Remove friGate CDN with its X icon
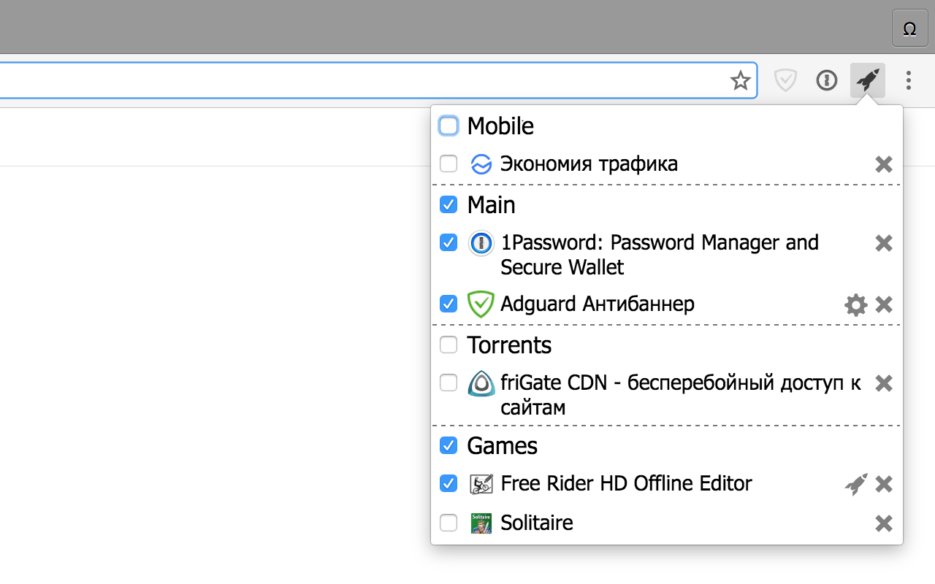935x584 pixels. (x=884, y=383)
